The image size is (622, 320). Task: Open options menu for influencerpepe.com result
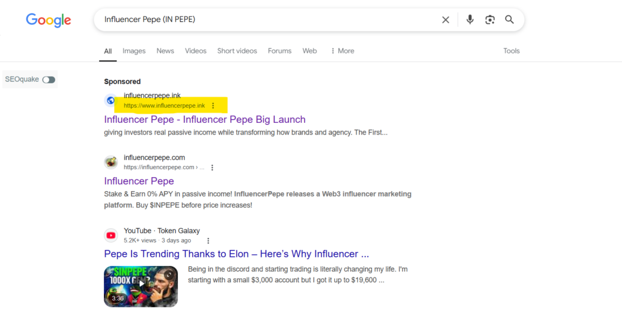coord(212,168)
